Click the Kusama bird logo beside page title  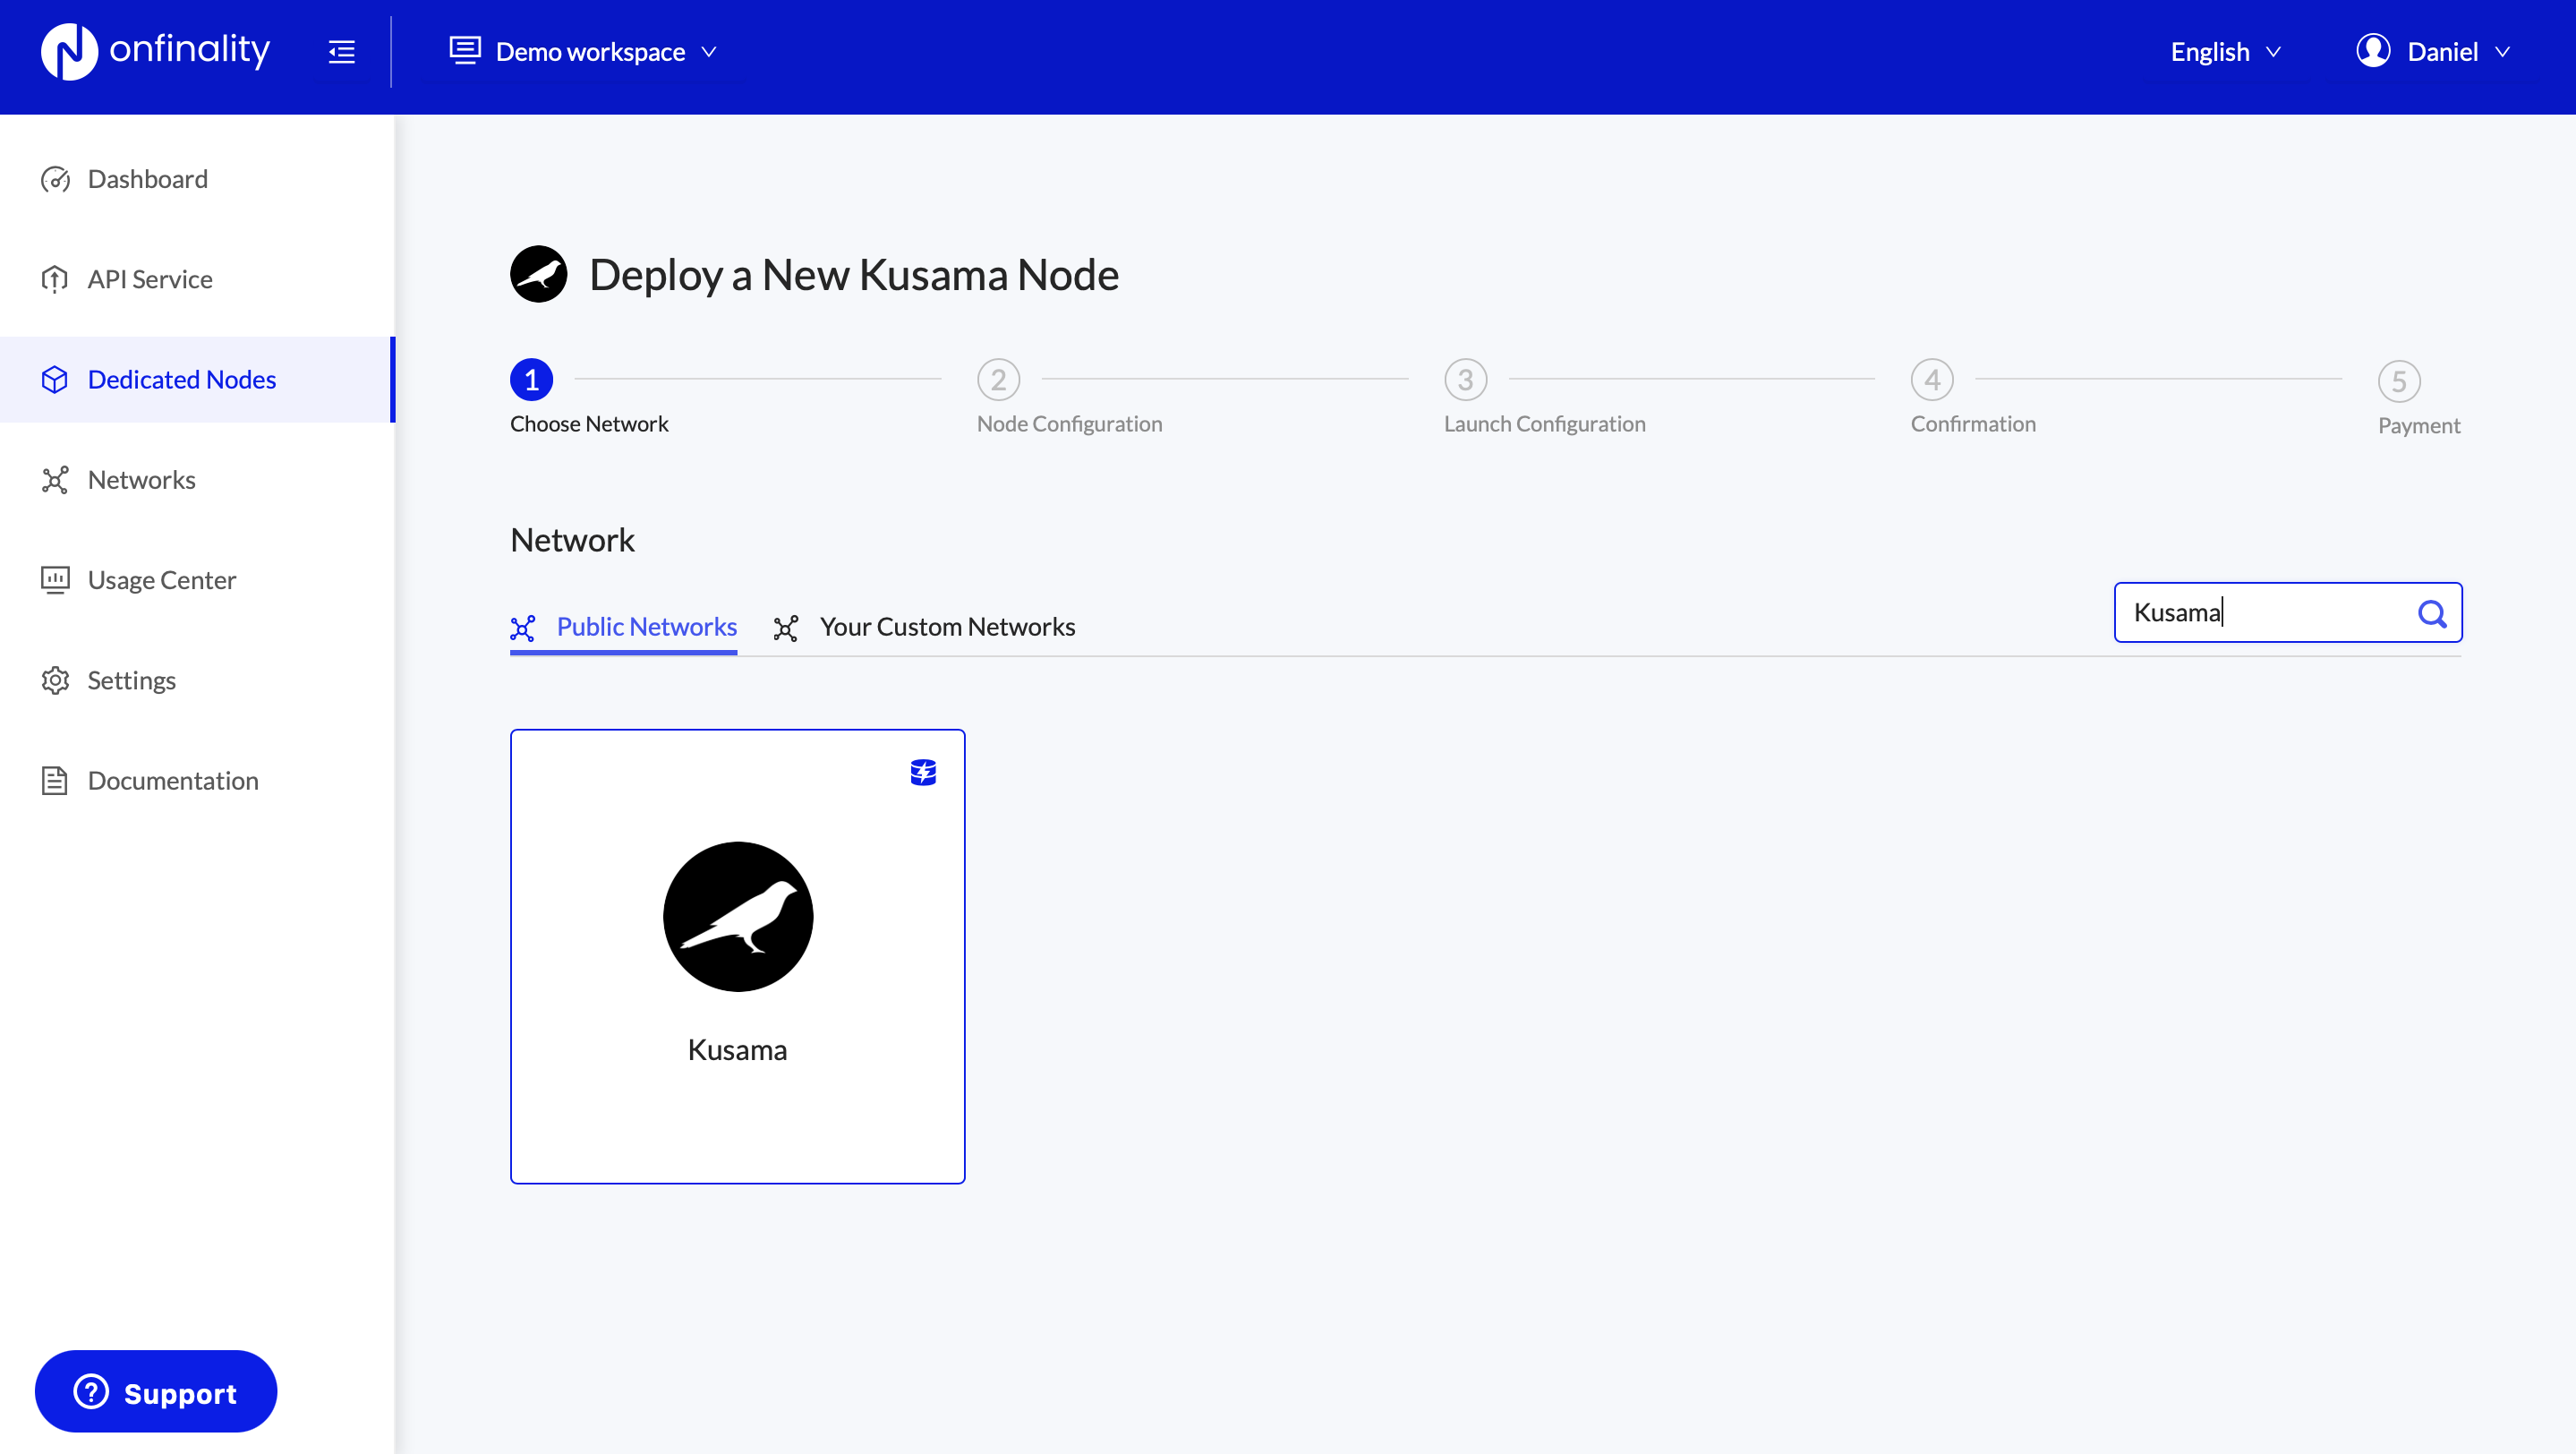pyautogui.click(x=538, y=274)
